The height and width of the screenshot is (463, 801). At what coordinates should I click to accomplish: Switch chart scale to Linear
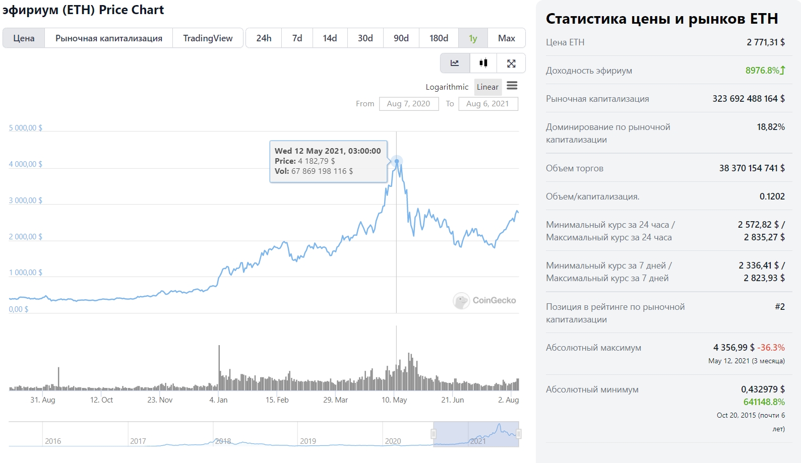(x=487, y=87)
